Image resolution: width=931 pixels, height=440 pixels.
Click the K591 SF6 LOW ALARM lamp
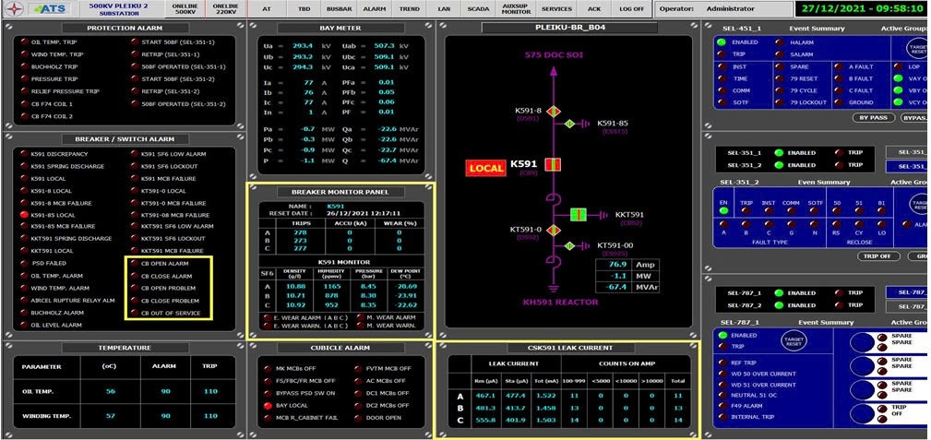tap(134, 154)
